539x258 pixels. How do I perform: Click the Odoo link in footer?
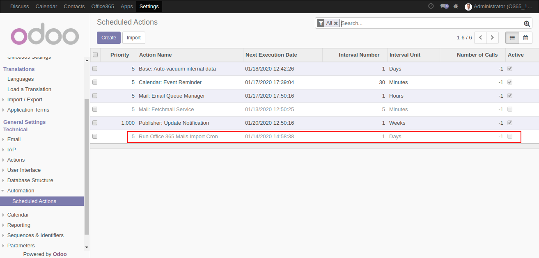pyautogui.click(x=60, y=254)
